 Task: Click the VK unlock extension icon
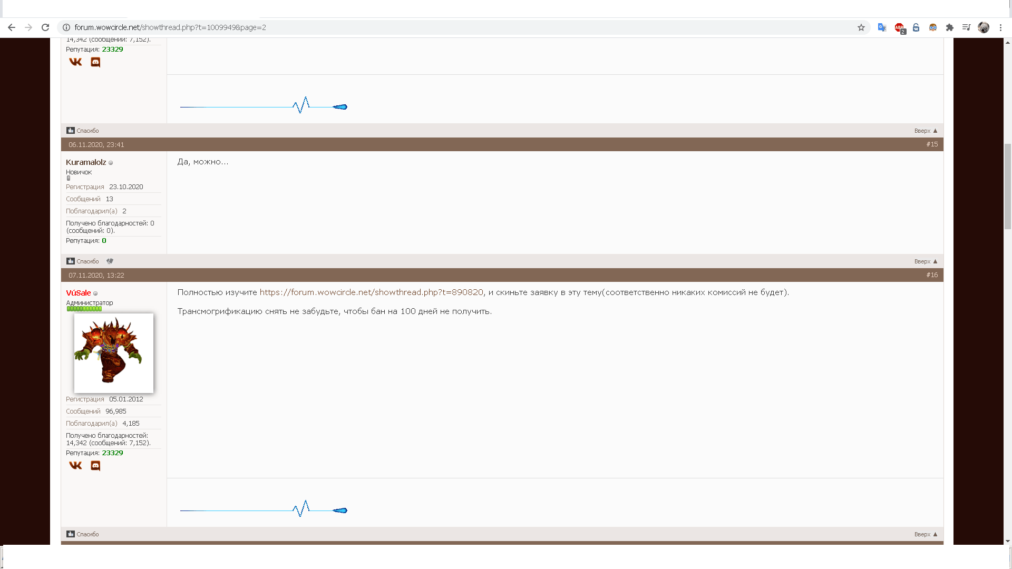tap(916, 27)
